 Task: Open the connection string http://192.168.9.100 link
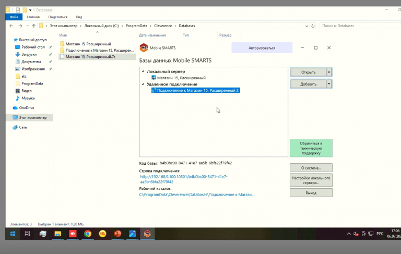[184, 179]
